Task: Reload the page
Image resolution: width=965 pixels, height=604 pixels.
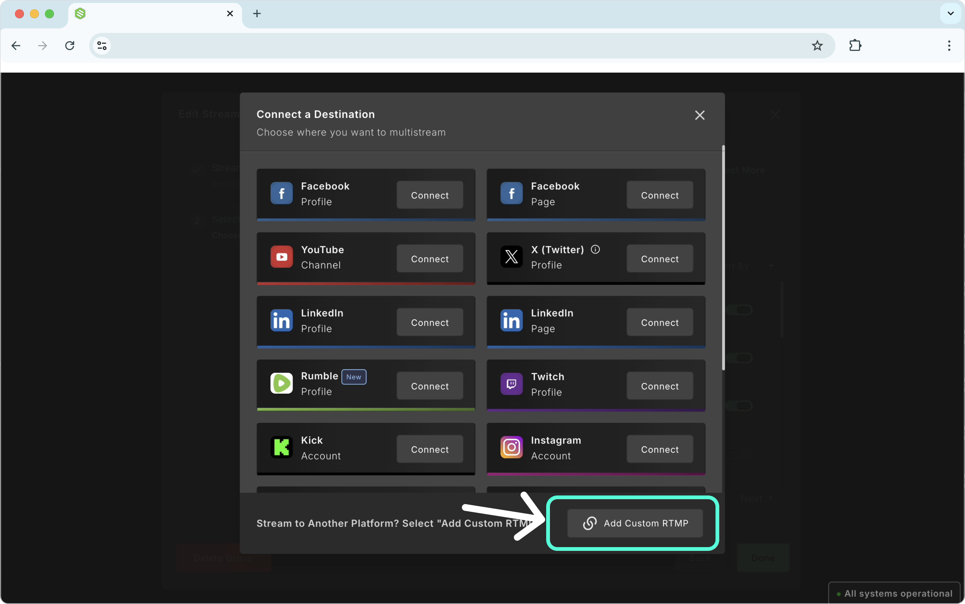Action: [70, 46]
